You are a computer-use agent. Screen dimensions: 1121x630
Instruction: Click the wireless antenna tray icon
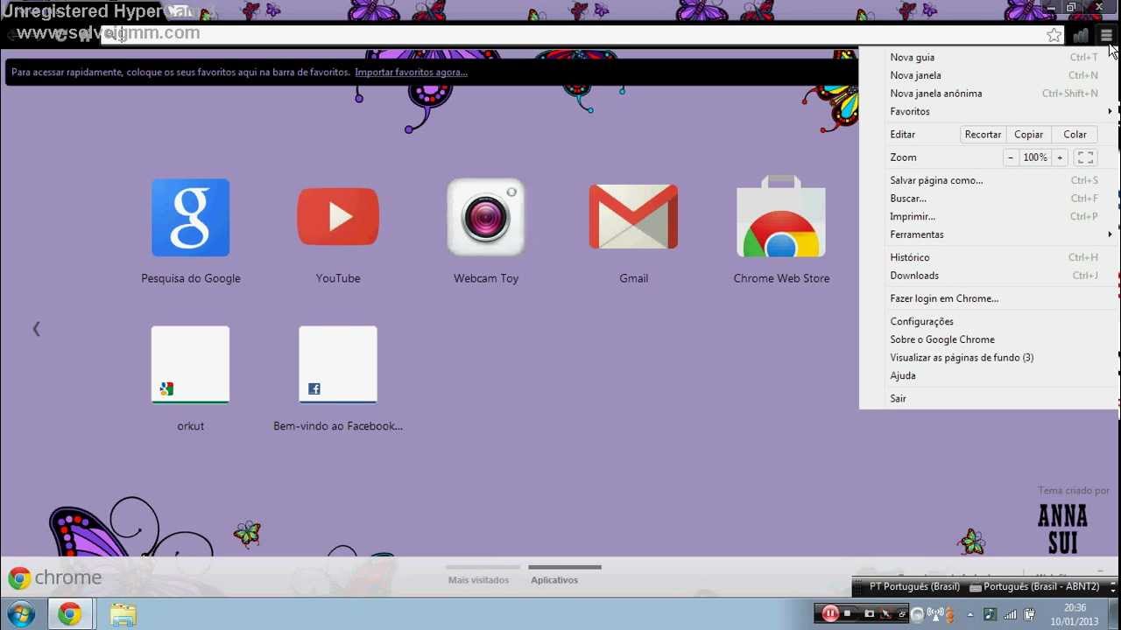[x=935, y=614]
